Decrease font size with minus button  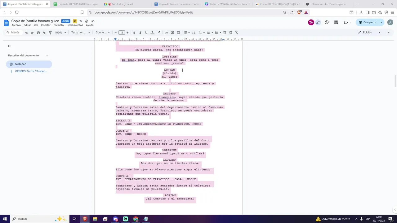(116, 33)
